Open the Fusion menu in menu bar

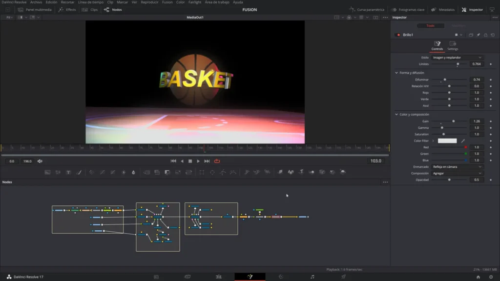click(167, 2)
